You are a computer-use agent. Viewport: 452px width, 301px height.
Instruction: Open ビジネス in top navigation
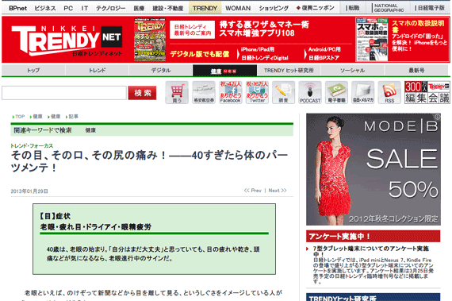[x=45, y=8]
